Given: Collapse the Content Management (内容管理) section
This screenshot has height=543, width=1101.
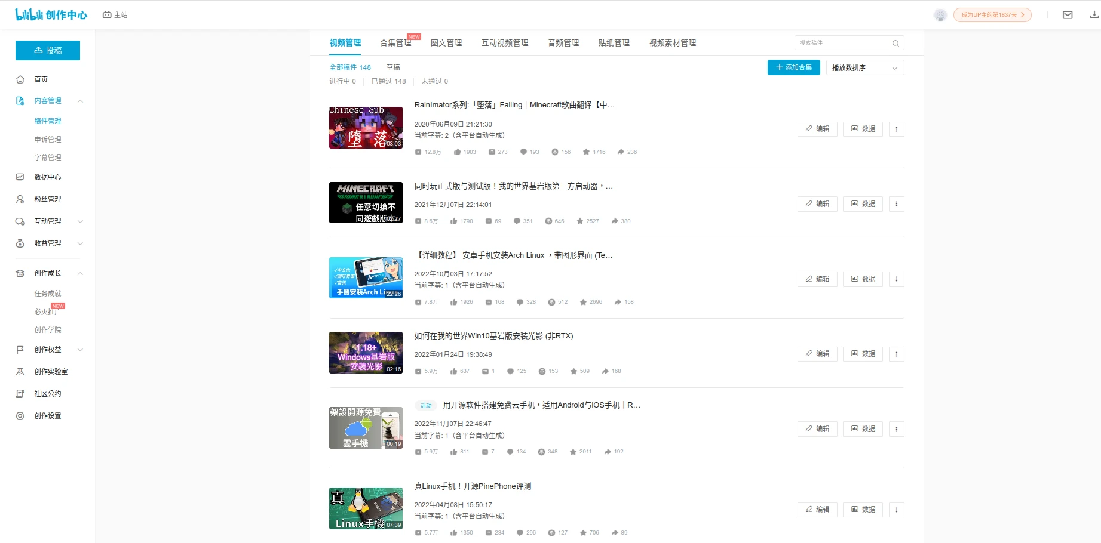Looking at the screenshot, I should (x=80, y=101).
